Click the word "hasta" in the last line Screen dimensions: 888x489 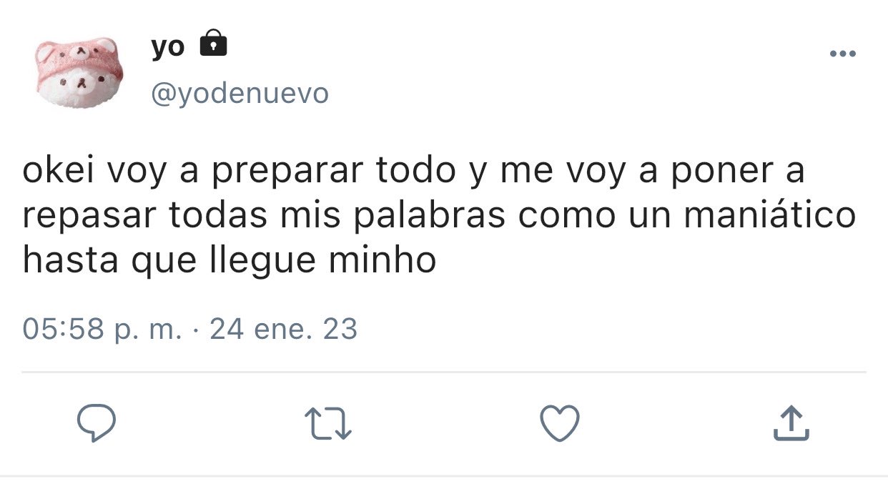coord(69,260)
